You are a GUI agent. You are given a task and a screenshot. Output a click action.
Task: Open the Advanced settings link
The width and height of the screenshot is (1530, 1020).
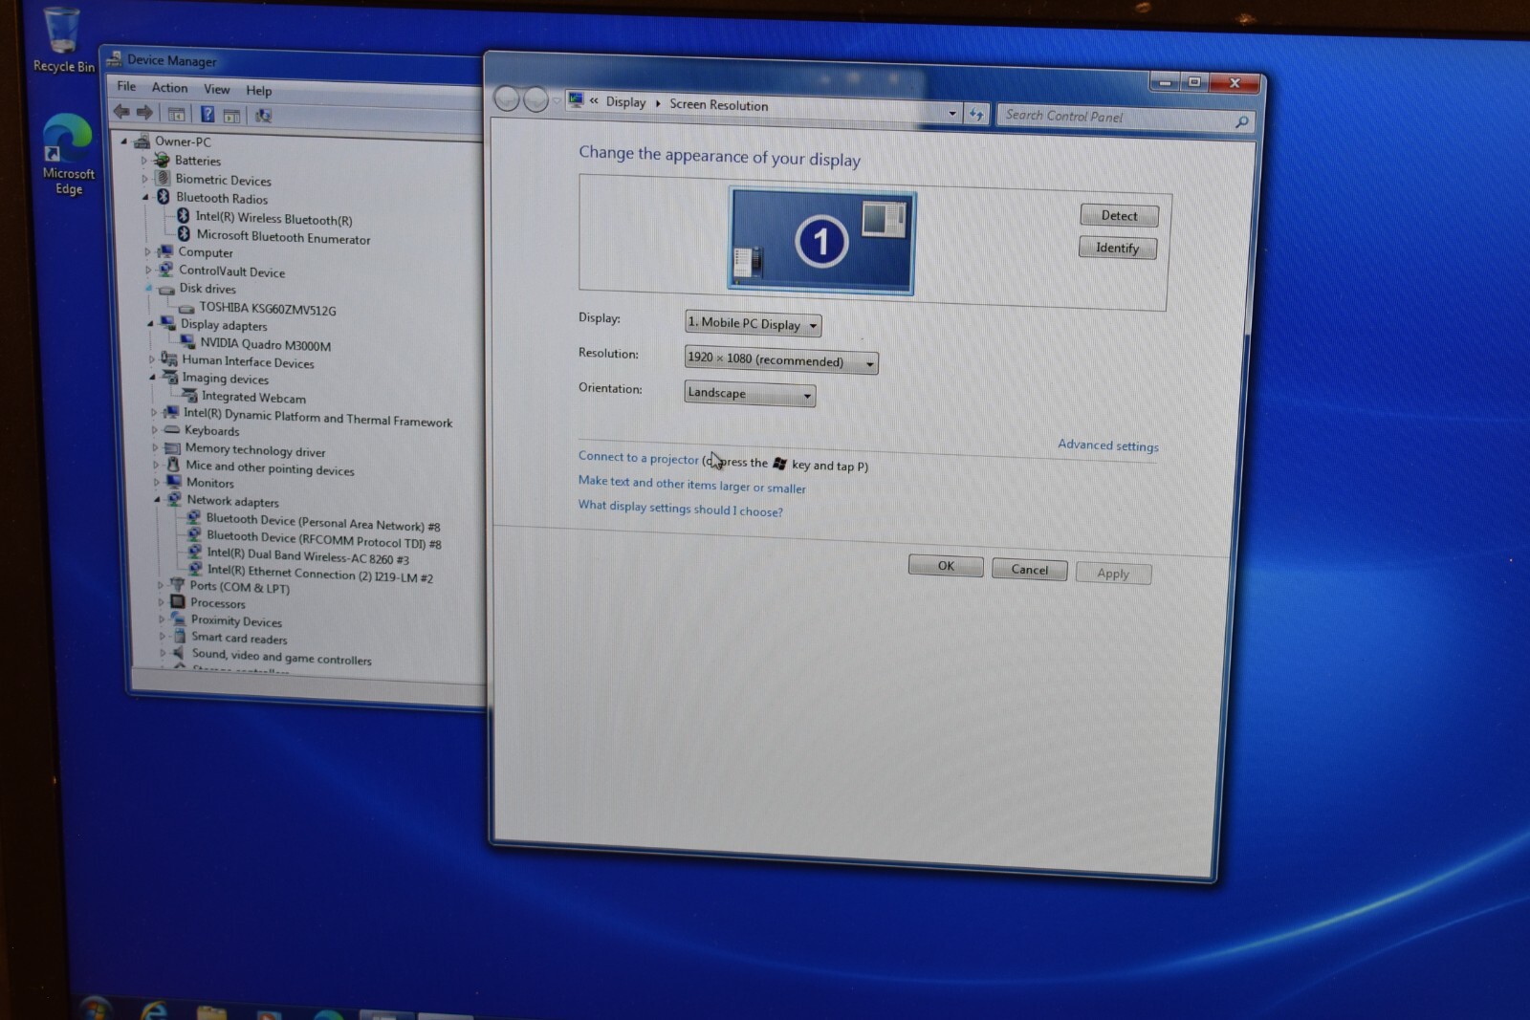pyautogui.click(x=1107, y=445)
